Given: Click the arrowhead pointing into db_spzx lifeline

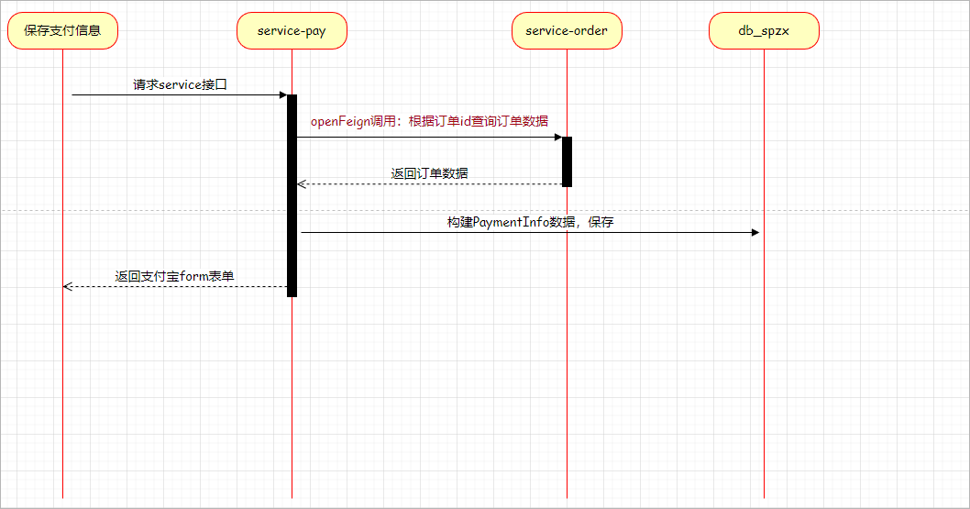Looking at the screenshot, I should pyautogui.click(x=755, y=232).
